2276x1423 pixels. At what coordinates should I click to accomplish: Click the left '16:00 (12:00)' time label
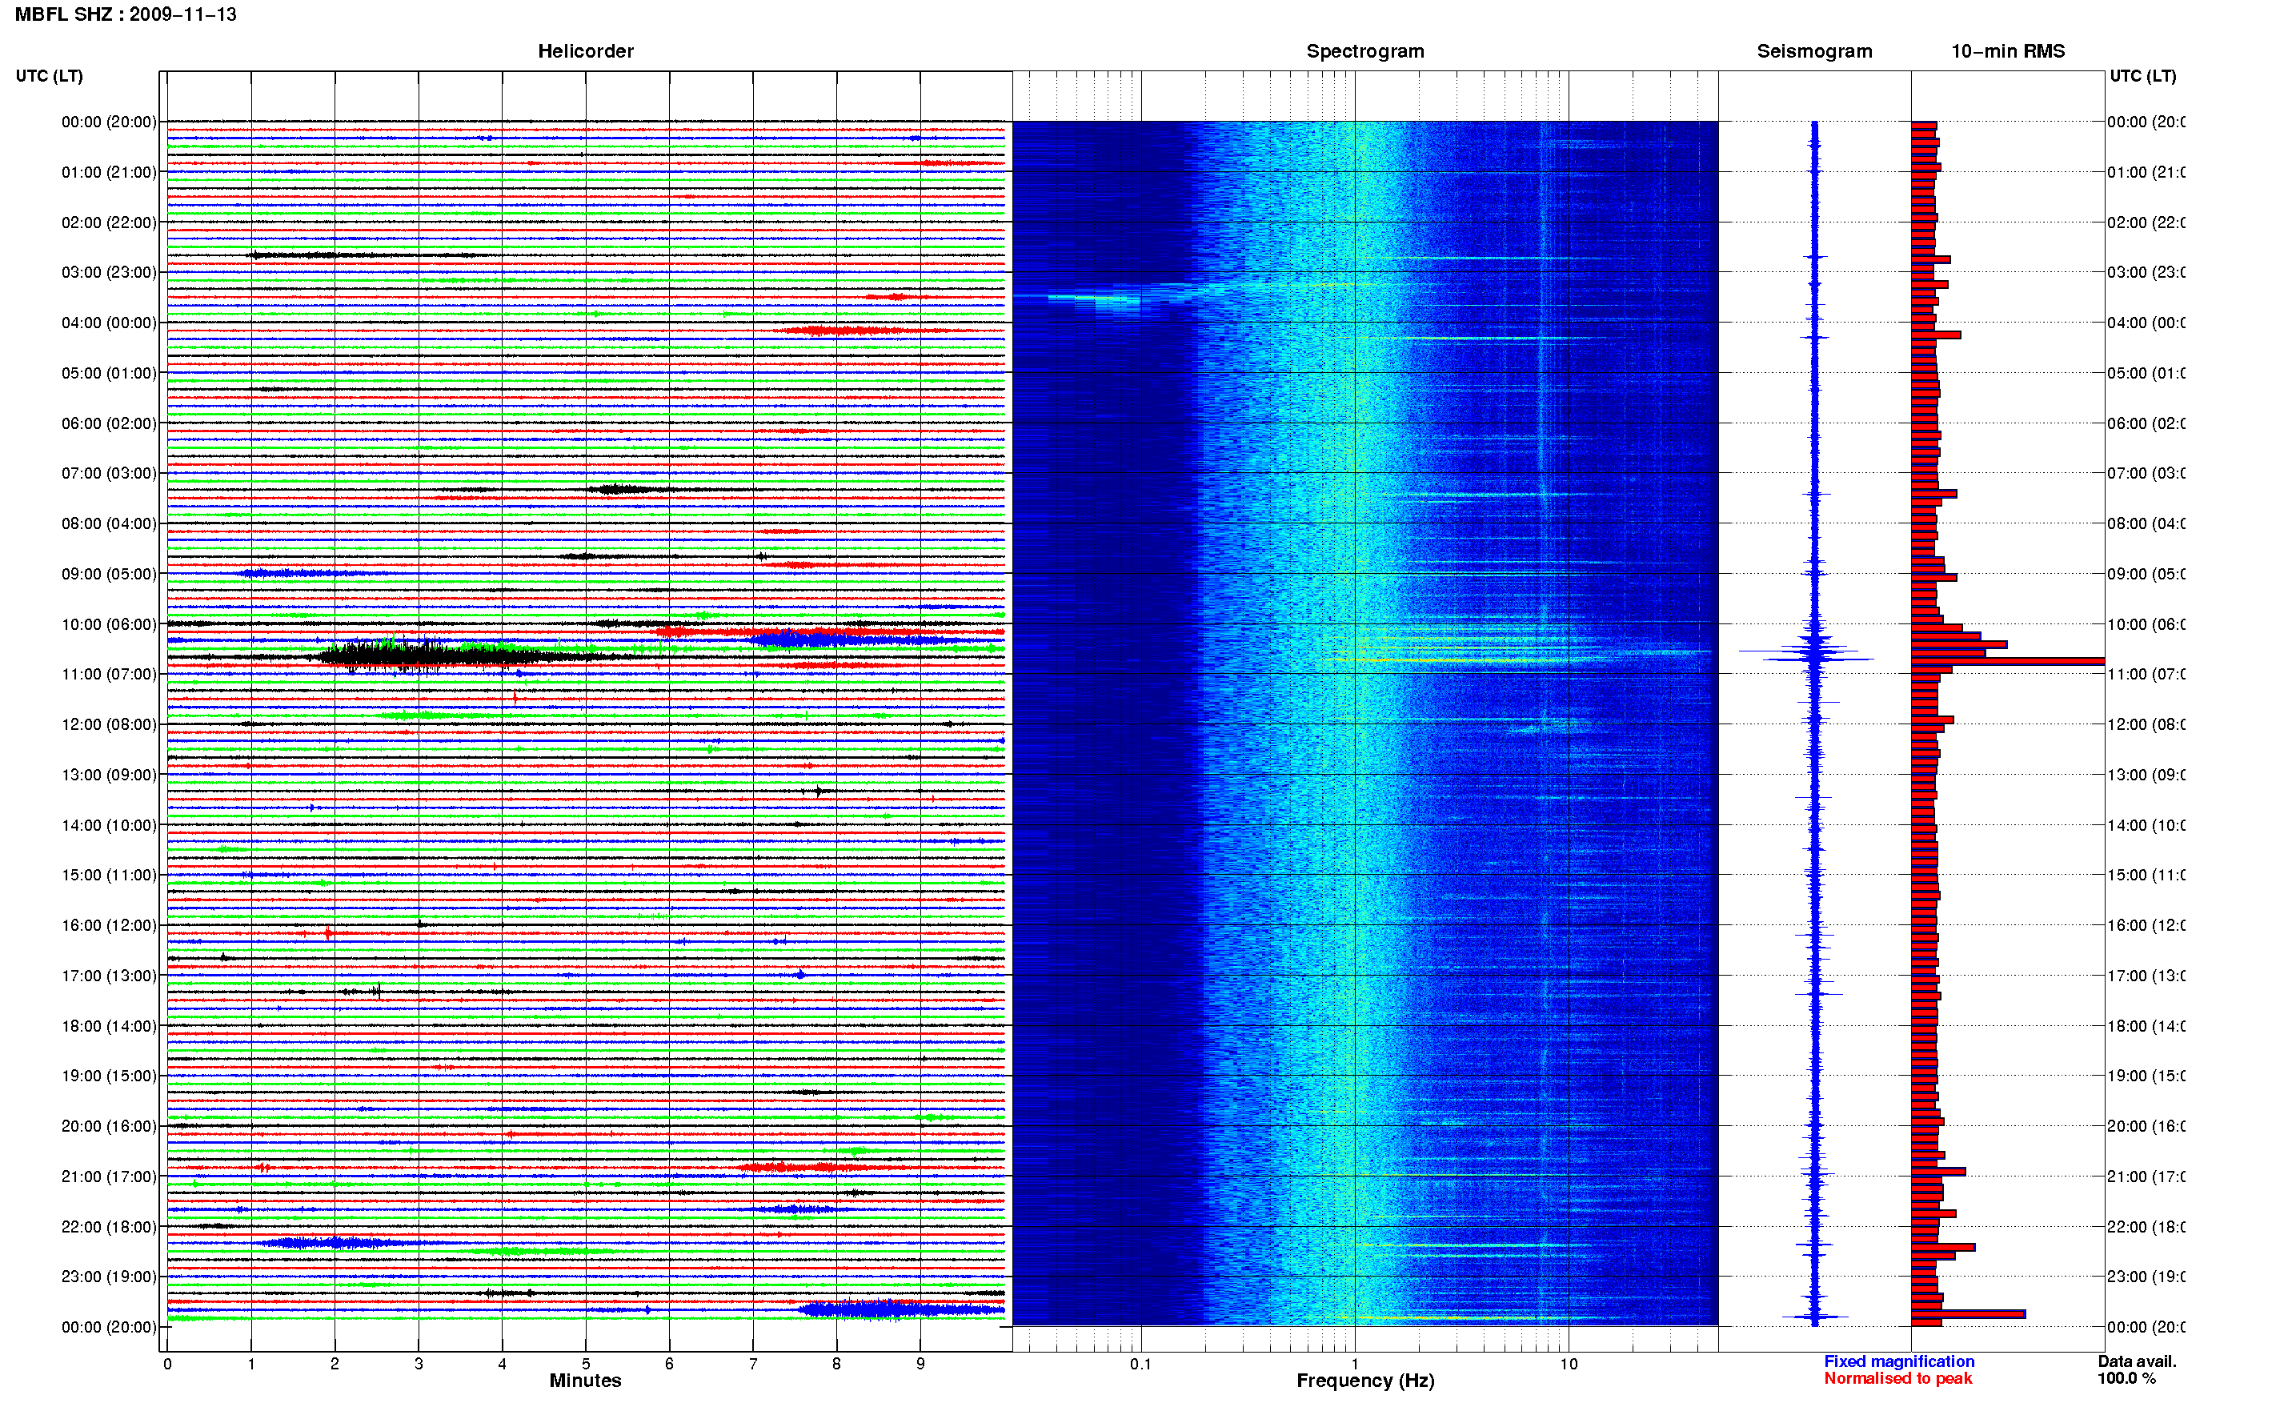(109, 925)
